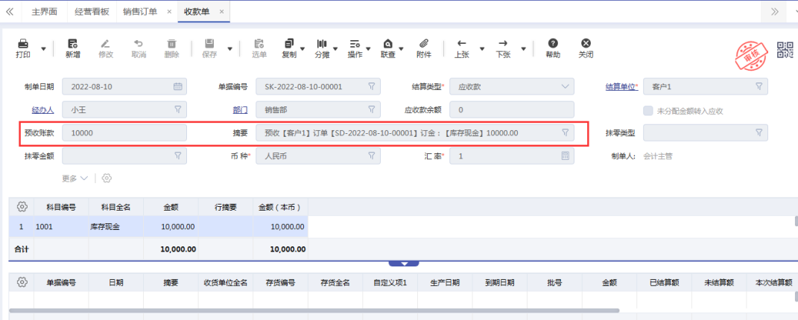
Task: Click the 打印 printer icon
Action: (23, 44)
